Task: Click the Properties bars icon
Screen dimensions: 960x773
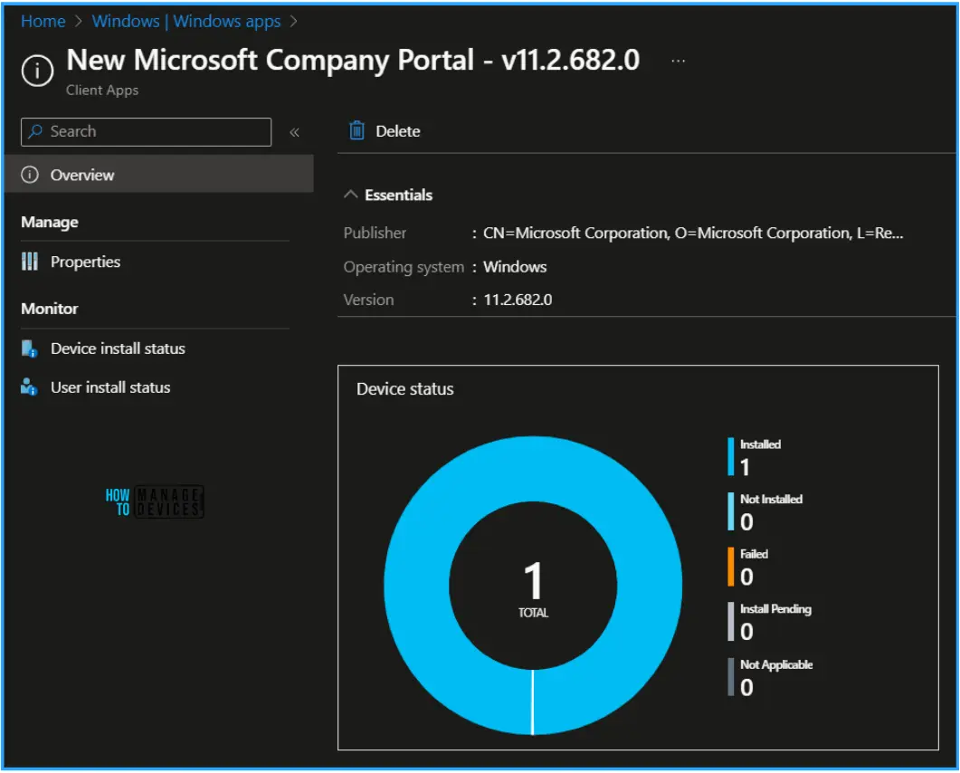Action: (29, 262)
